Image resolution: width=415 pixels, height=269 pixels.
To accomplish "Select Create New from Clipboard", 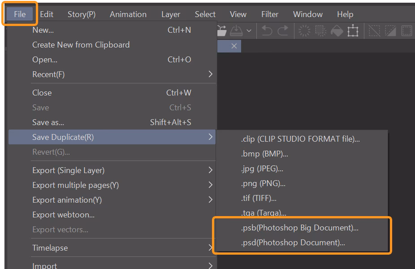I will pos(81,44).
